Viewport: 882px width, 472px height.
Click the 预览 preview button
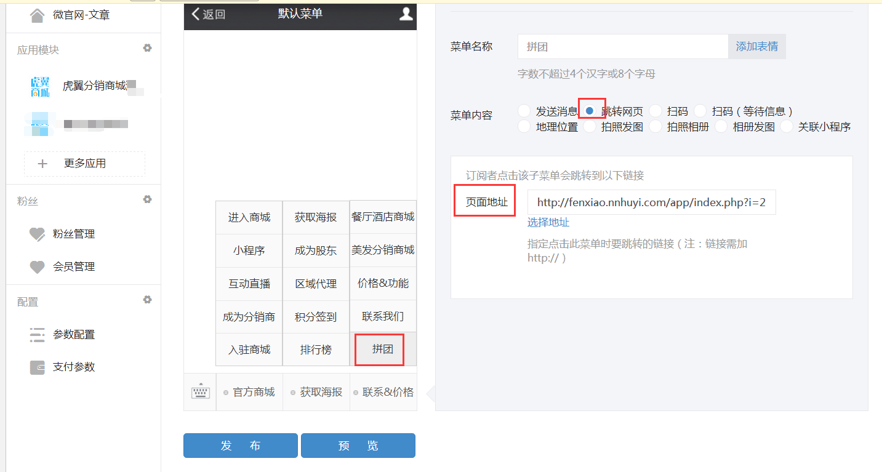(x=358, y=446)
